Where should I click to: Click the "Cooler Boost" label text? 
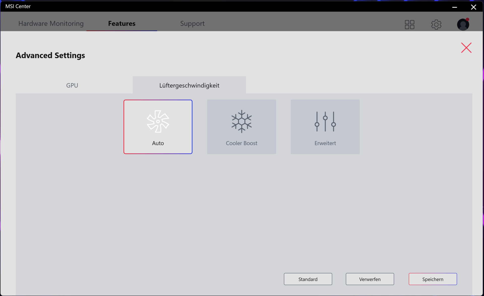[241, 143]
